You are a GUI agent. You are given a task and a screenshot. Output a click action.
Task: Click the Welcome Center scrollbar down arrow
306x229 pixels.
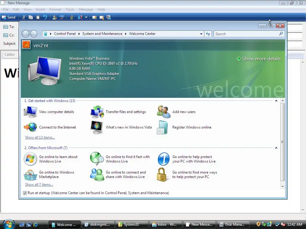[283, 186]
